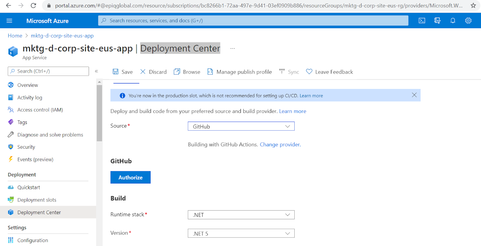Reload the page with the refresh icon
The width and height of the screenshot is (481, 246).
(33, 5)
